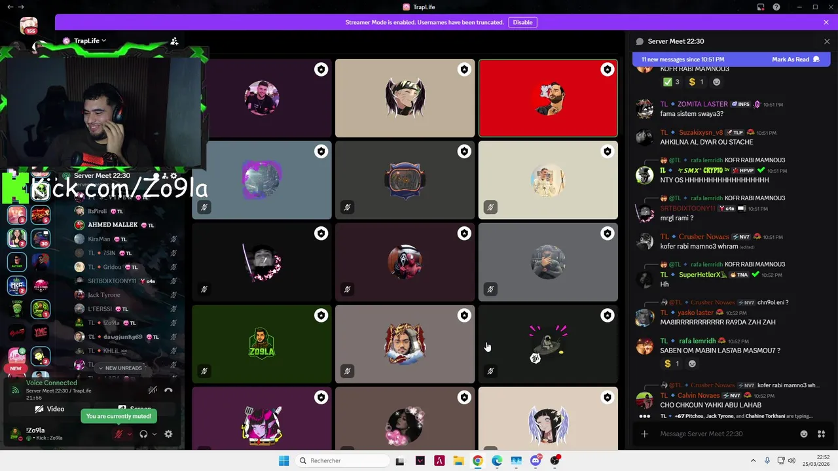Click the message input field for Server Meet 22:30
The image size is (838, 471).
pos(727,434)
